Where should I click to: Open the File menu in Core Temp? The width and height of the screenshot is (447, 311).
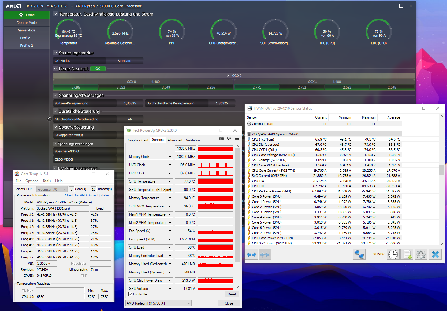(18, 181)
